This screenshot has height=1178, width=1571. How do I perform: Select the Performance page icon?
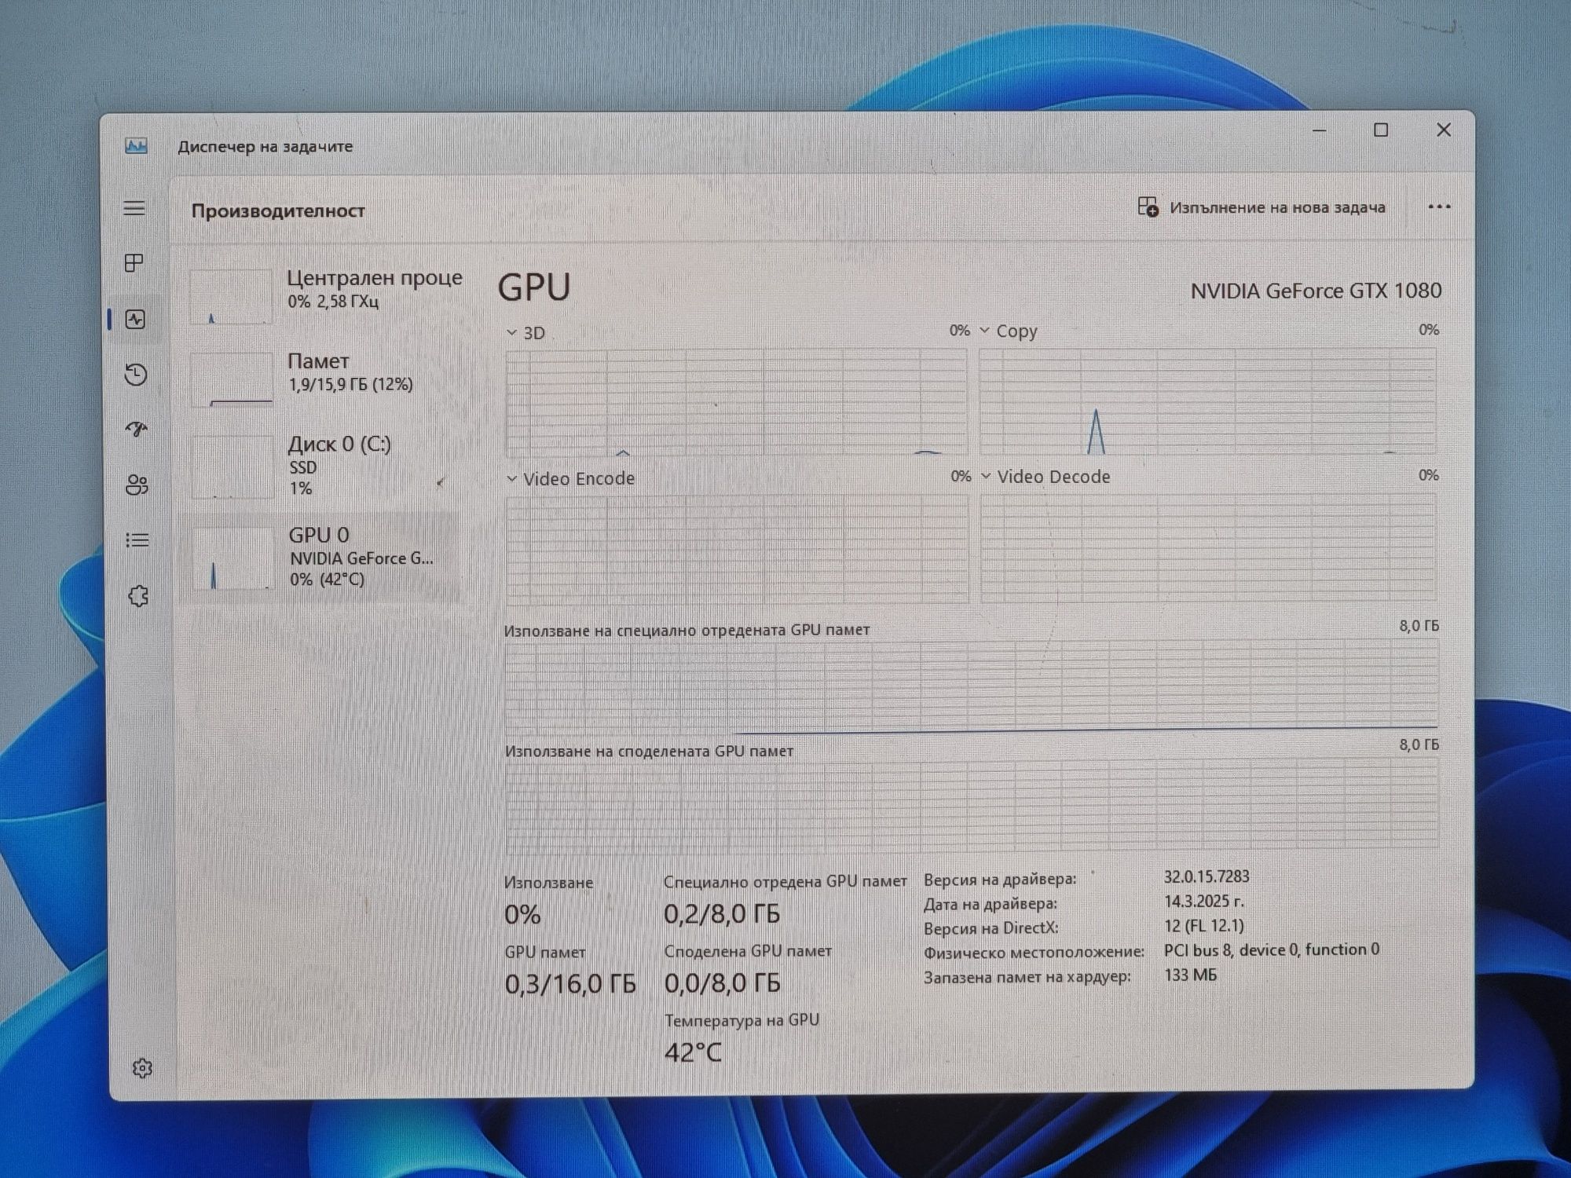[135, 319]
